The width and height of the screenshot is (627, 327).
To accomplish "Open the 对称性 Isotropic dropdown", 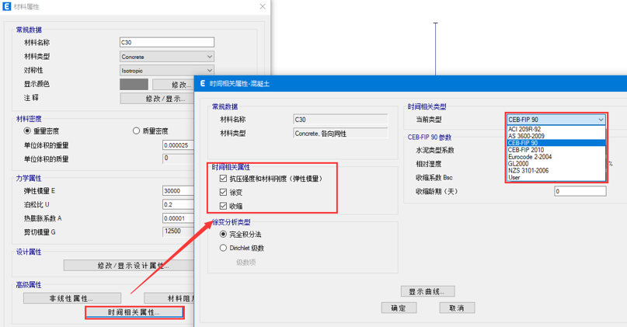I will (167, 71).
